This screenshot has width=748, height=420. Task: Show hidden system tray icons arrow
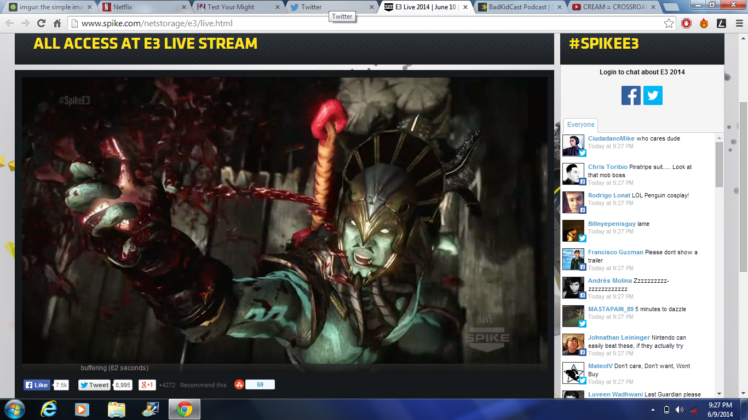(x=653, y=410)
